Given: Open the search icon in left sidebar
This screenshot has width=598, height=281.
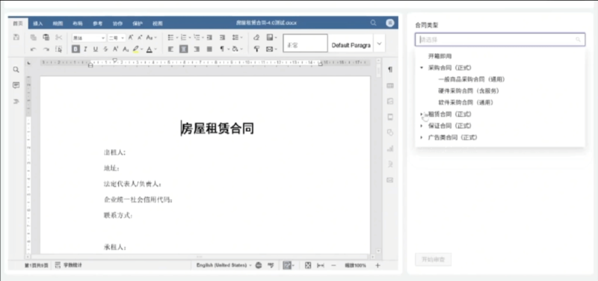Looking at the screenshot, I should (x=16, y=70).
